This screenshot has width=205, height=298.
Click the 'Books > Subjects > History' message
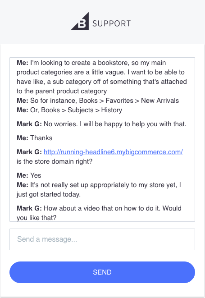coord(69,110)
